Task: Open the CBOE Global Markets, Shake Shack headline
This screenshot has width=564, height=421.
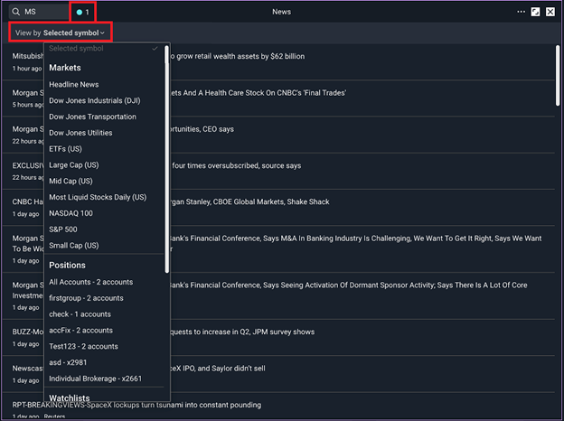Action: pyautogui.click(x=249, y=202)
